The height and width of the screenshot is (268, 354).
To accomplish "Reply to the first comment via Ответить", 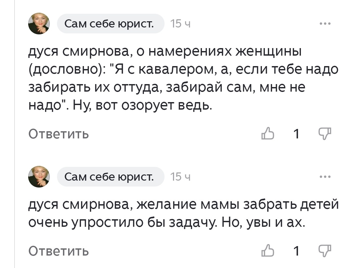I will point(59,134).
